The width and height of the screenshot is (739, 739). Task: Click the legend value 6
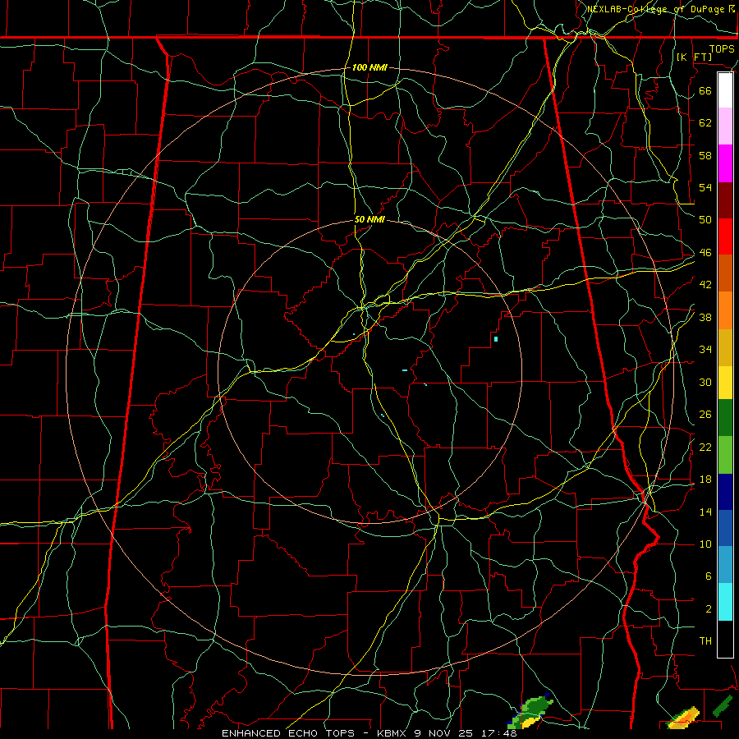pos(708,576)
